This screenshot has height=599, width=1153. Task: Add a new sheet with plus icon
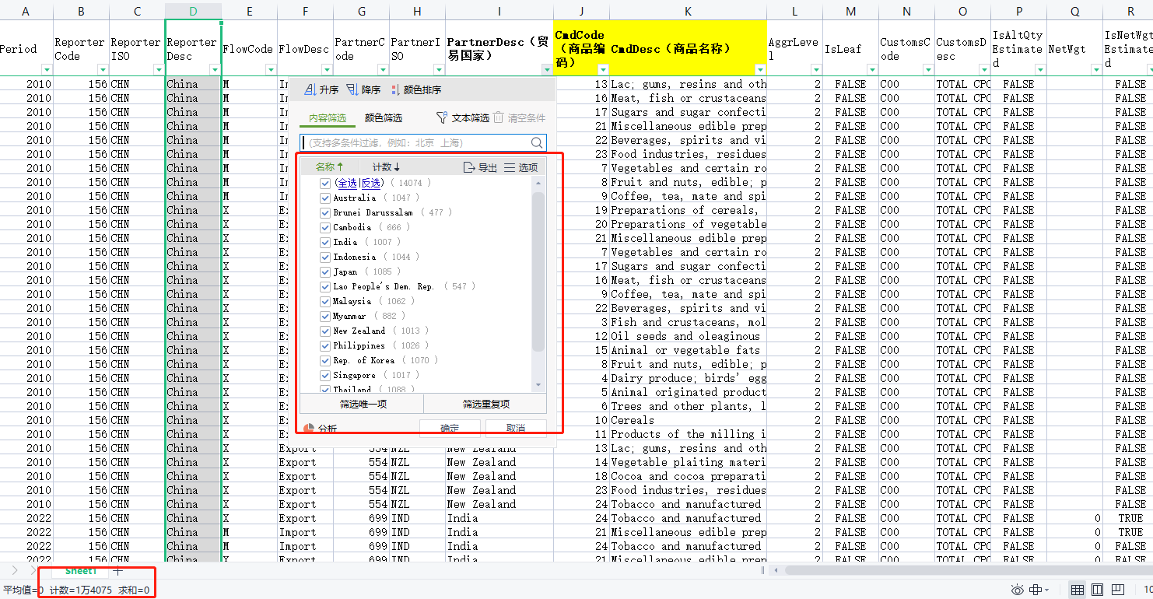[118, 571]
